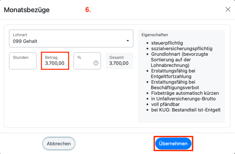The width and height of the screenshot is (235, 154).
Task: Select the steuerpflichtig property entry
Action: tap(167, 43)
